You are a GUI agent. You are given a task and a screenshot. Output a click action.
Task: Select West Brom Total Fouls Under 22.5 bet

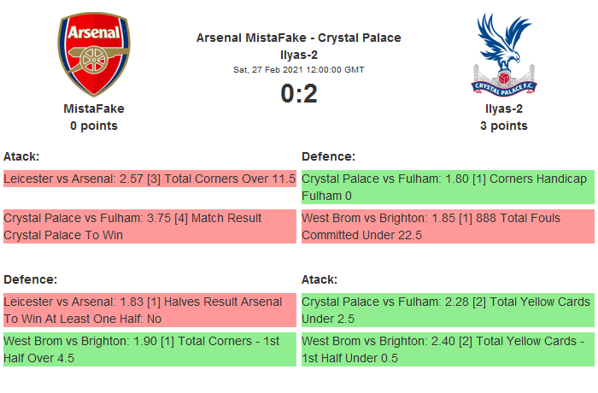(x=447, y=226)
